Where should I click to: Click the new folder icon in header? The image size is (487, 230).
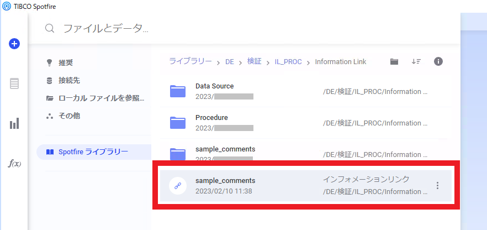pos(394,61)
